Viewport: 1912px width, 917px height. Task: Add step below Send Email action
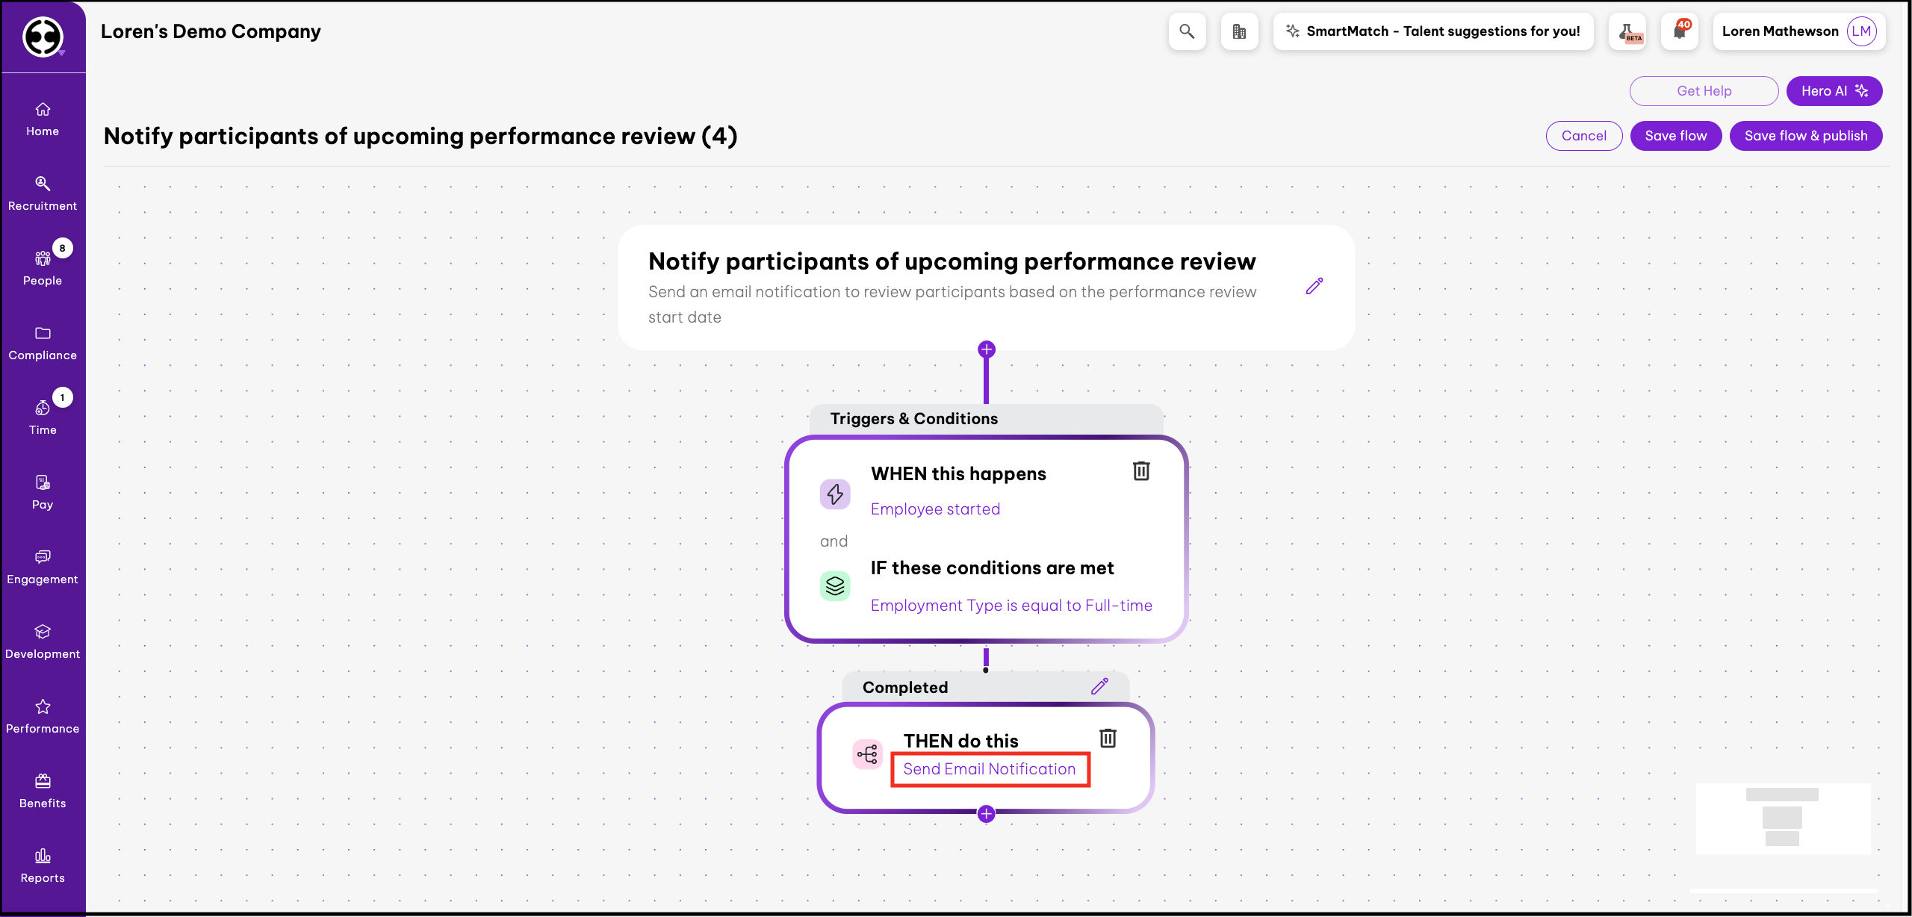[x=986, y=814]
